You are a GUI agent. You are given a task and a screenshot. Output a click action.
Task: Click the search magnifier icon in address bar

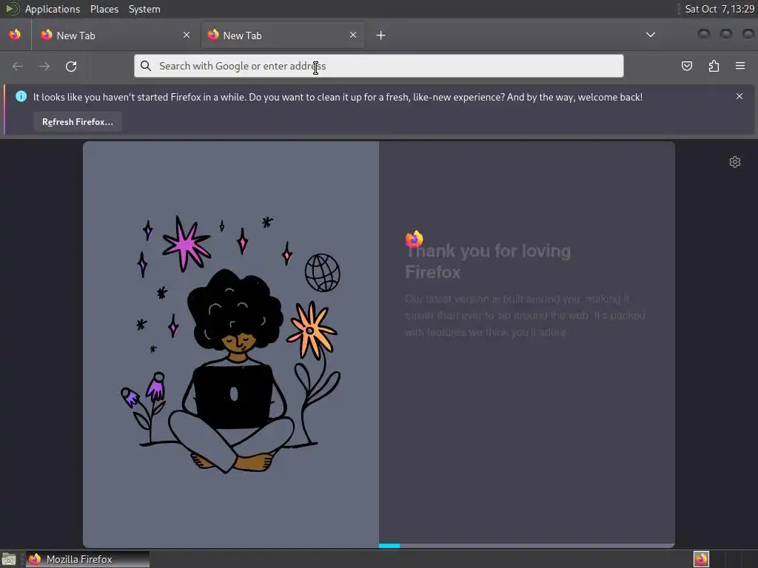pos(146,66)
